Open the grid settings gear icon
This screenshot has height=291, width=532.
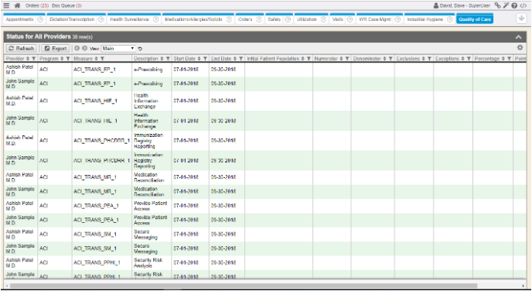tap(520, 48)
